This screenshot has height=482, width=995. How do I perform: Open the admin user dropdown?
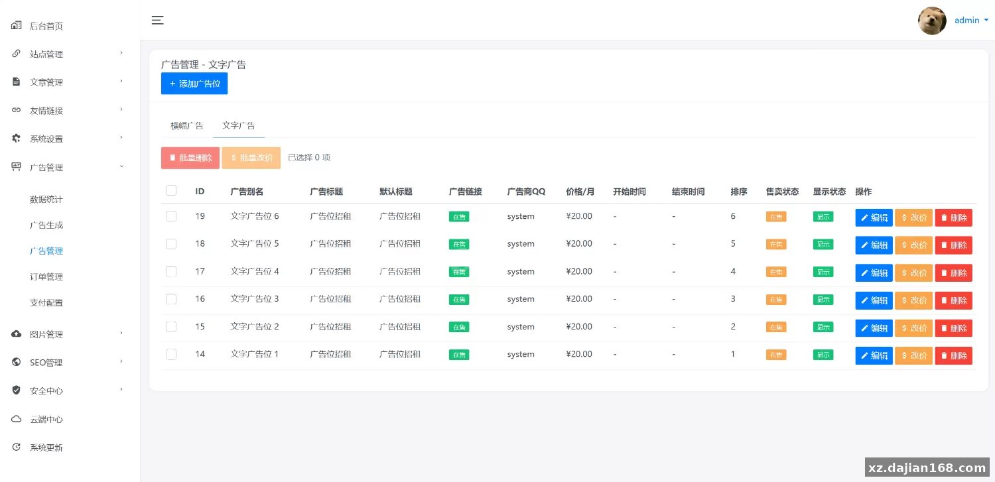[x=971, y=21]
